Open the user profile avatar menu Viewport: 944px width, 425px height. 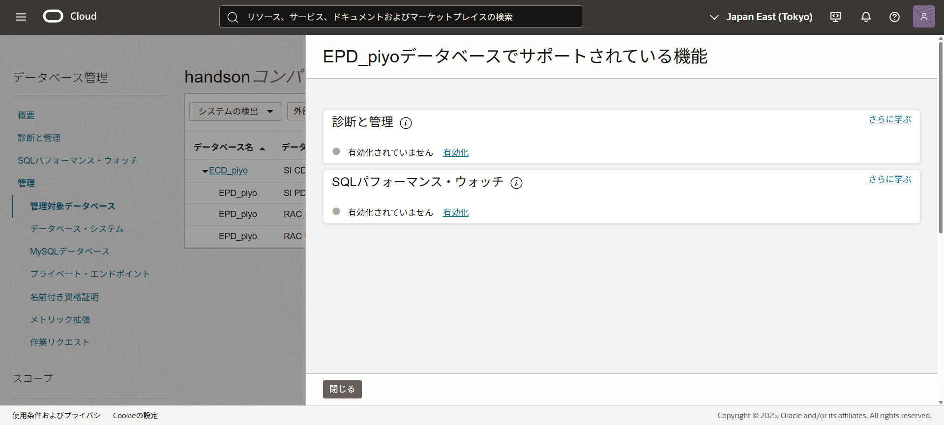[x=924, y=17]
